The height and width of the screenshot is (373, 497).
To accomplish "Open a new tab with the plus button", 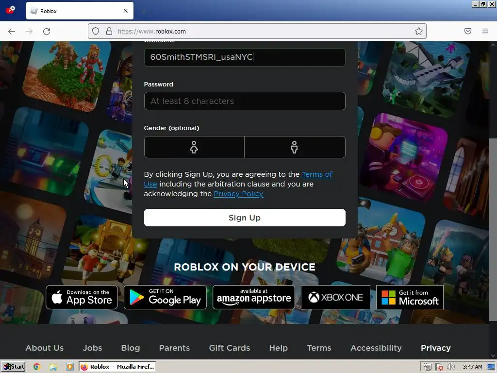I will 144,11.
